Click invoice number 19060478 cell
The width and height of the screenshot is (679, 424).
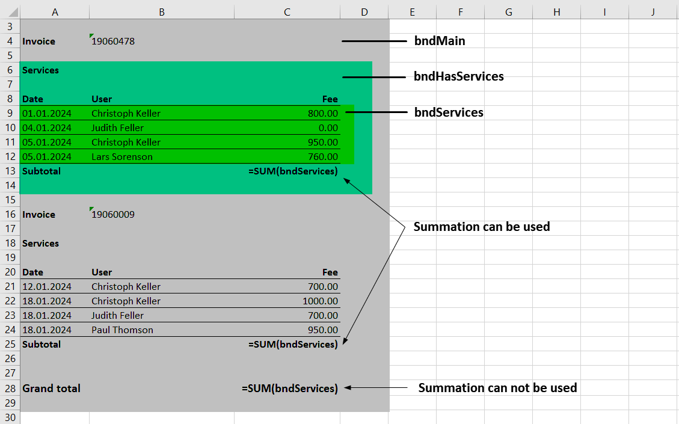[x=113, y=41]
